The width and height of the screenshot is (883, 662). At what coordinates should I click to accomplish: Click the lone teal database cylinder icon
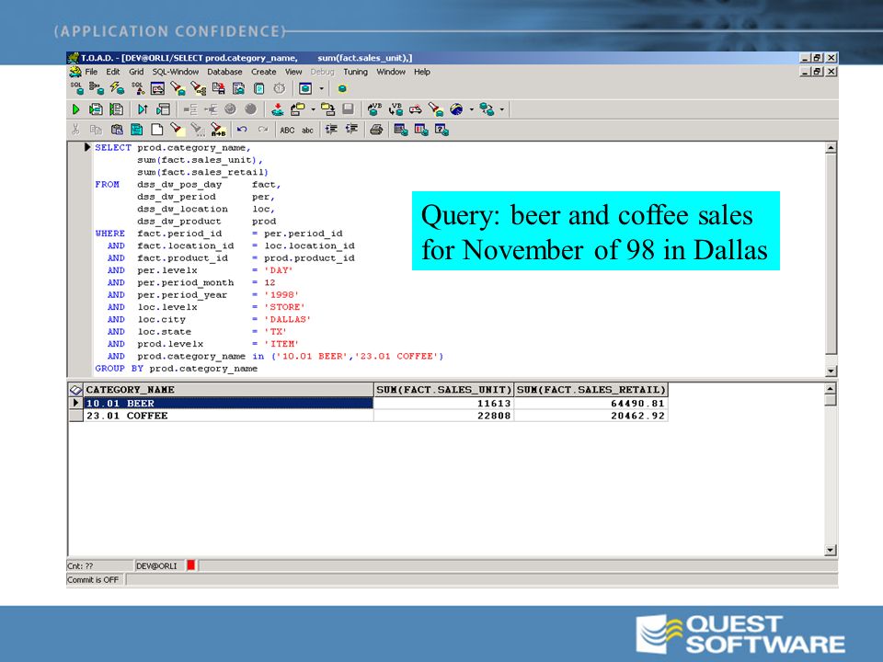click(342, 89)
